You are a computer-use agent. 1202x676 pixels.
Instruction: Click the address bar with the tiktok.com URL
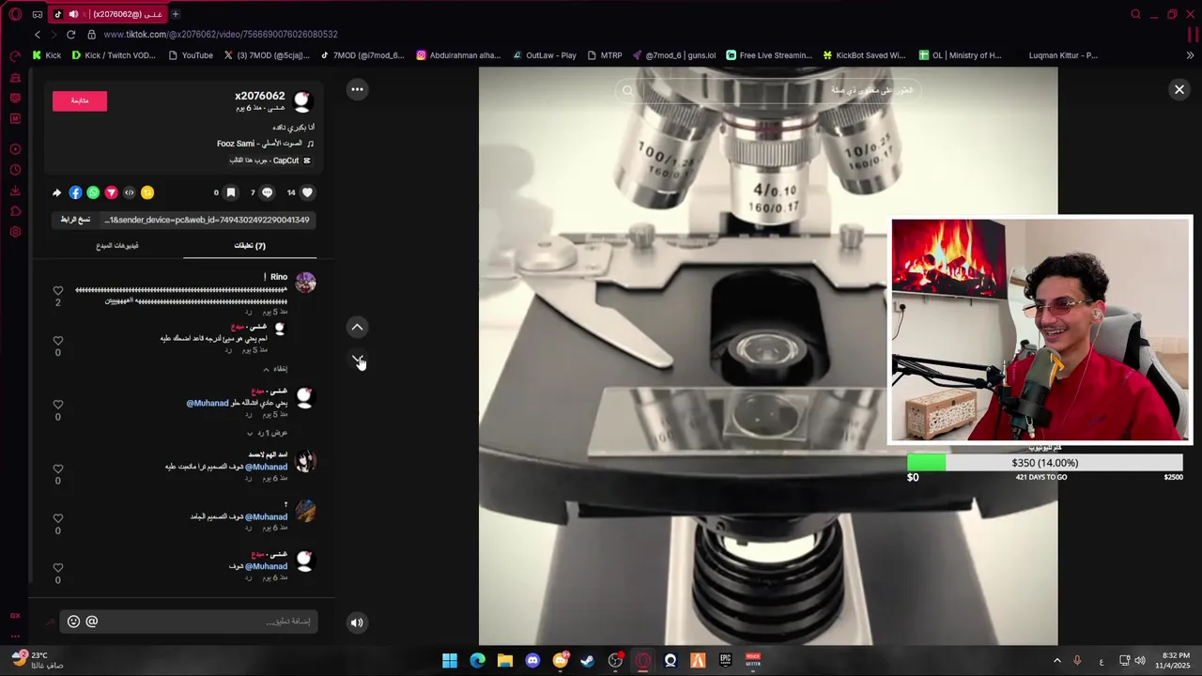coord(221,34)
